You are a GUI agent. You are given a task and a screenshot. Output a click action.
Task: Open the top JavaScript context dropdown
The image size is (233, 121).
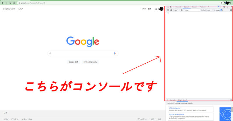pyautogui.click(x=176, y=10)
